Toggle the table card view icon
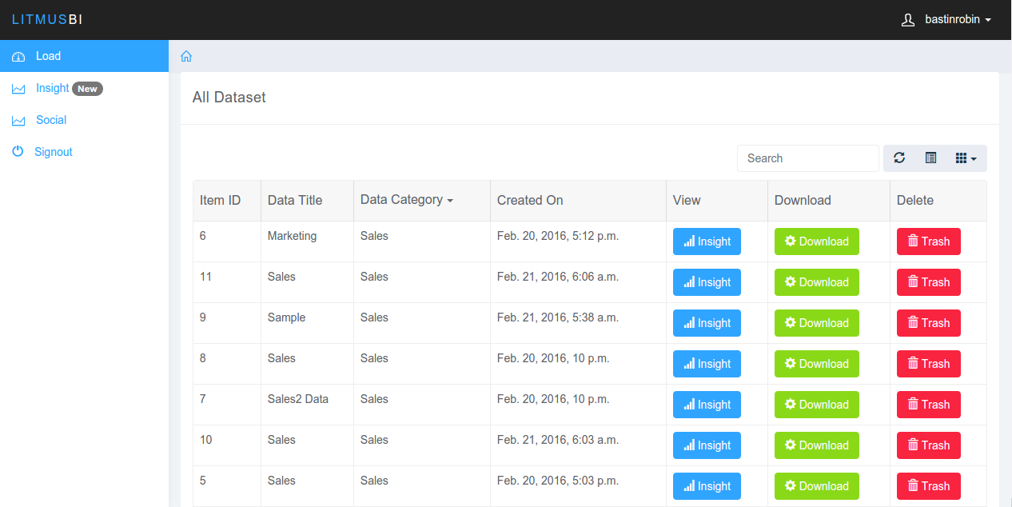Image resolution: width=1012 pixels, height=507 pixels. tap(930, 158)
